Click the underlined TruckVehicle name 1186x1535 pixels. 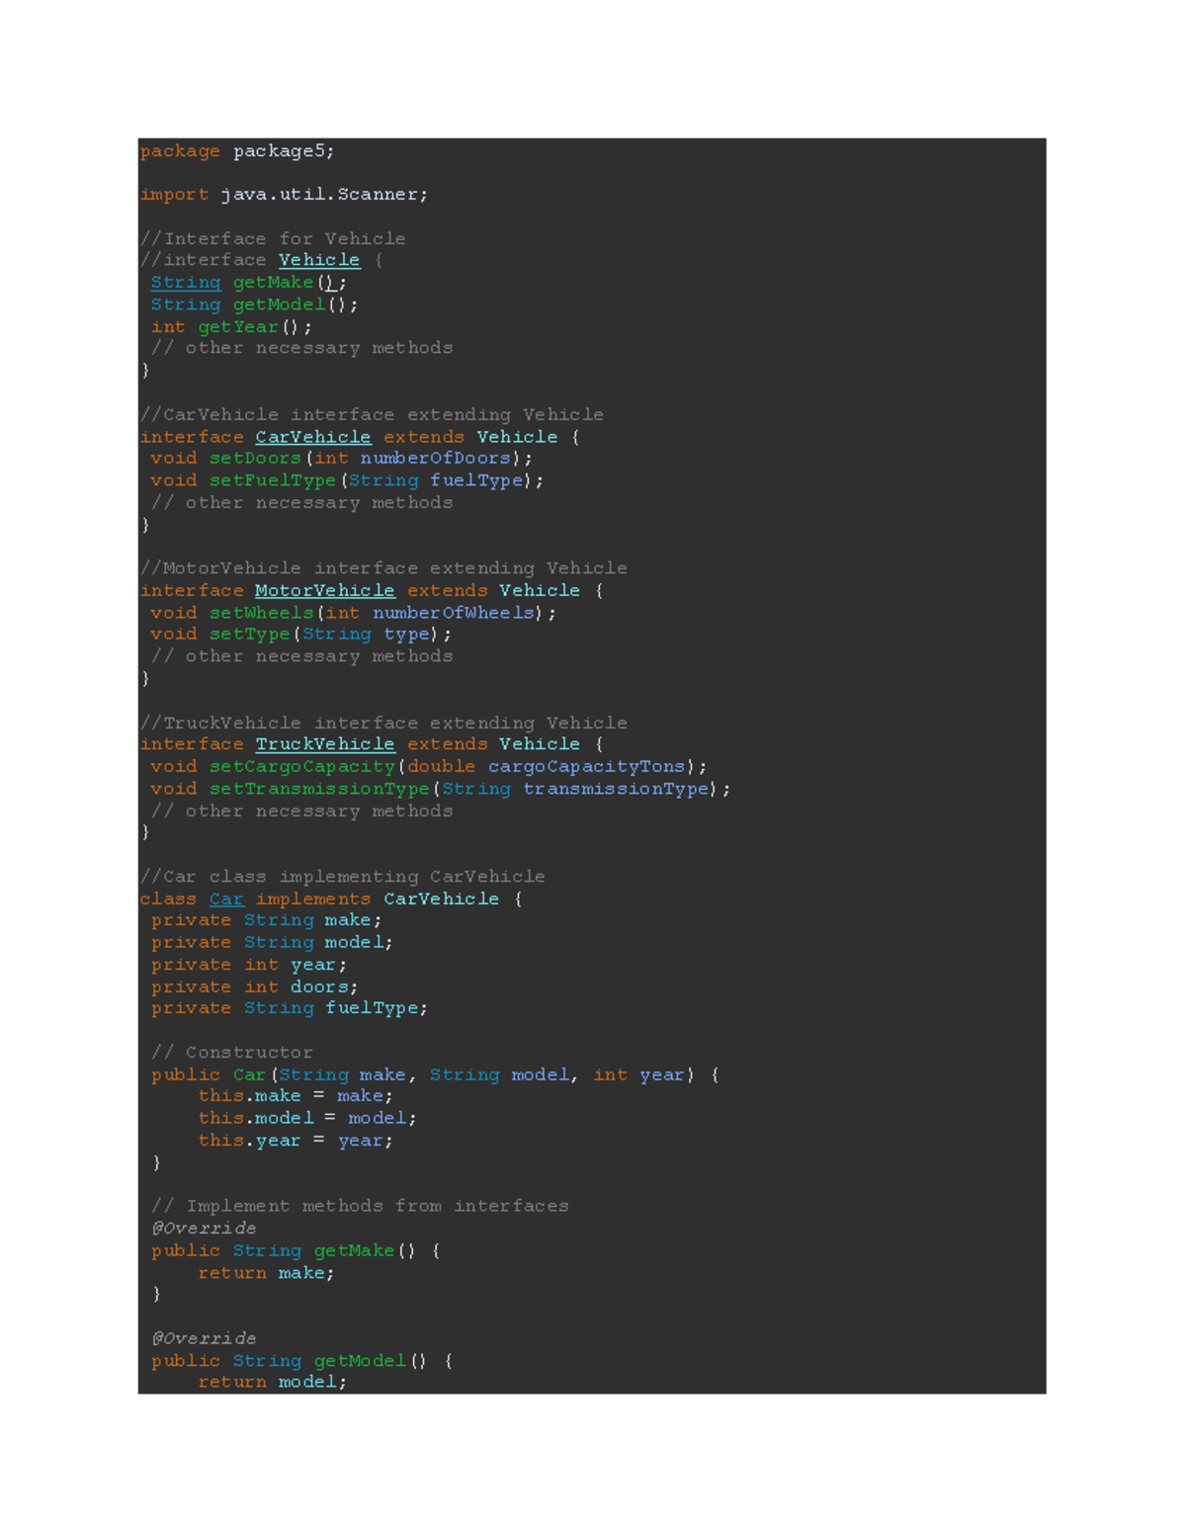[325, 744]
